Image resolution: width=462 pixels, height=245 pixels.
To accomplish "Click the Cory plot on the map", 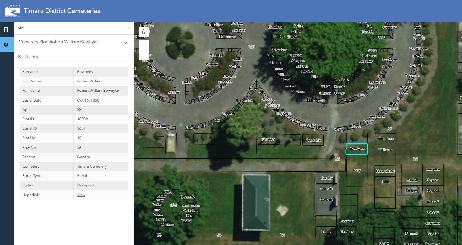I will click(x=357, y=171).
